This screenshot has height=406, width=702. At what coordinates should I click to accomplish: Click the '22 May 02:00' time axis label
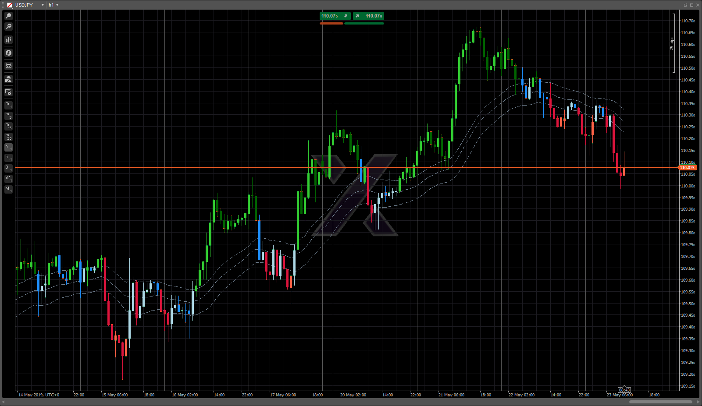pos(521,395)
